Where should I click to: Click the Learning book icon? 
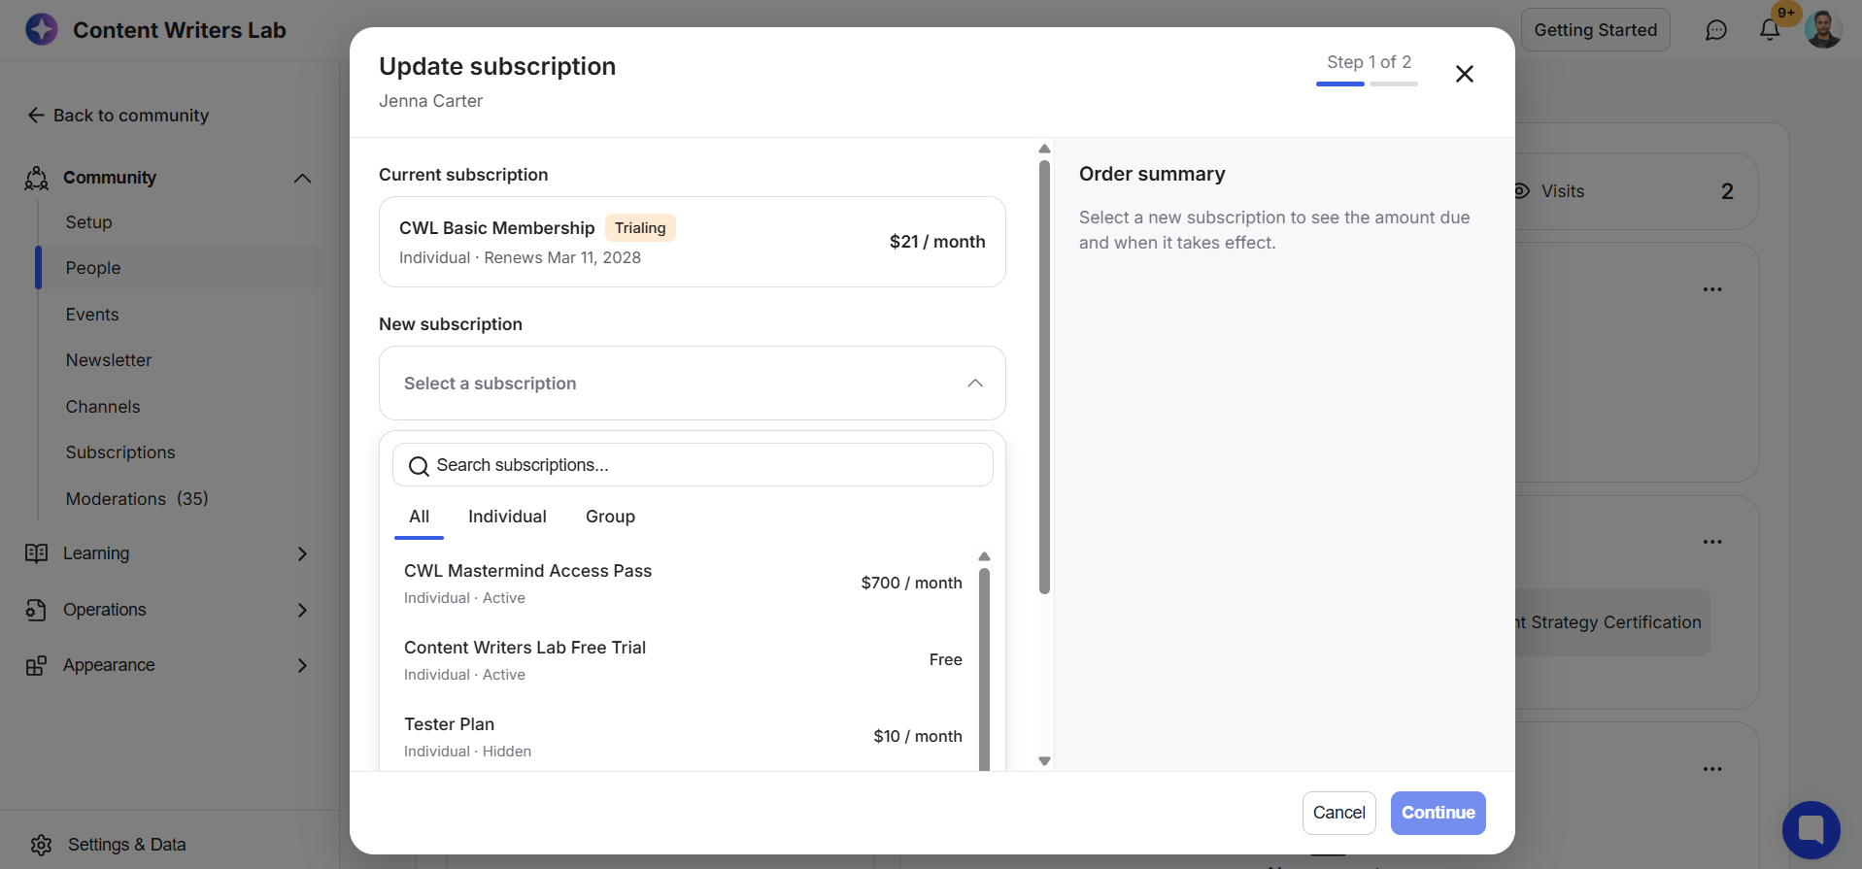[37, 553]
